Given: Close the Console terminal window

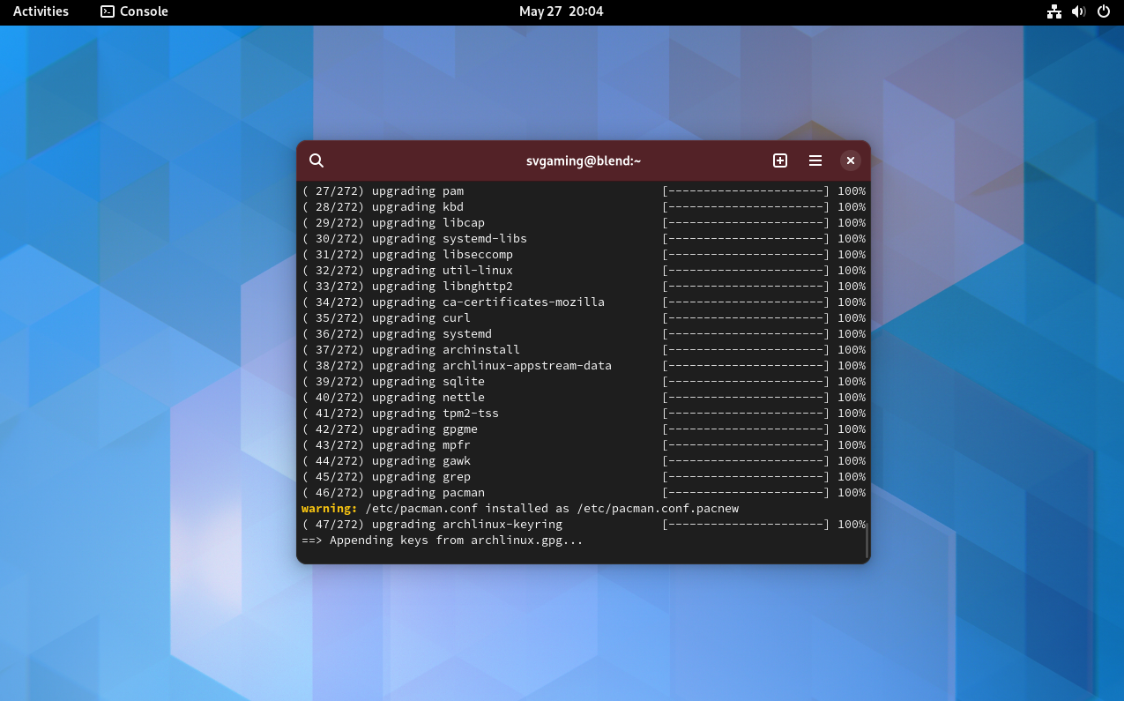Looking at the screenshot, I should click(x=850, y=160).
